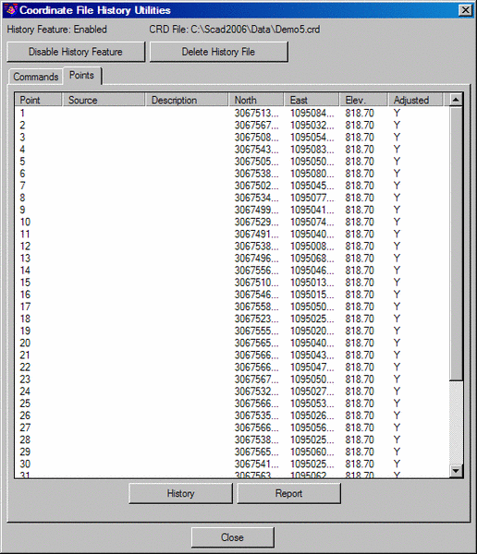Generate a Report of points
The image size is (477, 554).
tap(288, 494)
